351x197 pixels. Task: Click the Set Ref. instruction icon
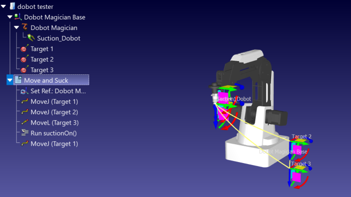tap(25, 91)
